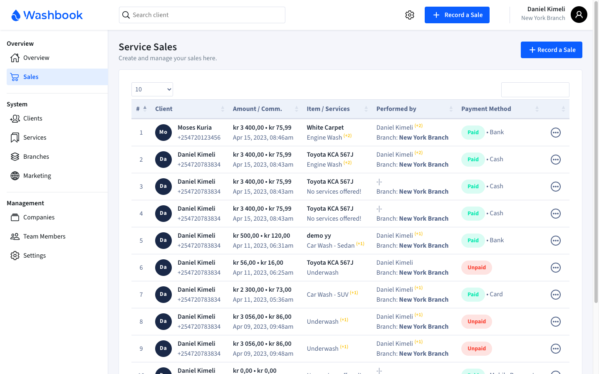
Task: Open more options for Moses Kuria sale
Action: (x=555, y=133)
